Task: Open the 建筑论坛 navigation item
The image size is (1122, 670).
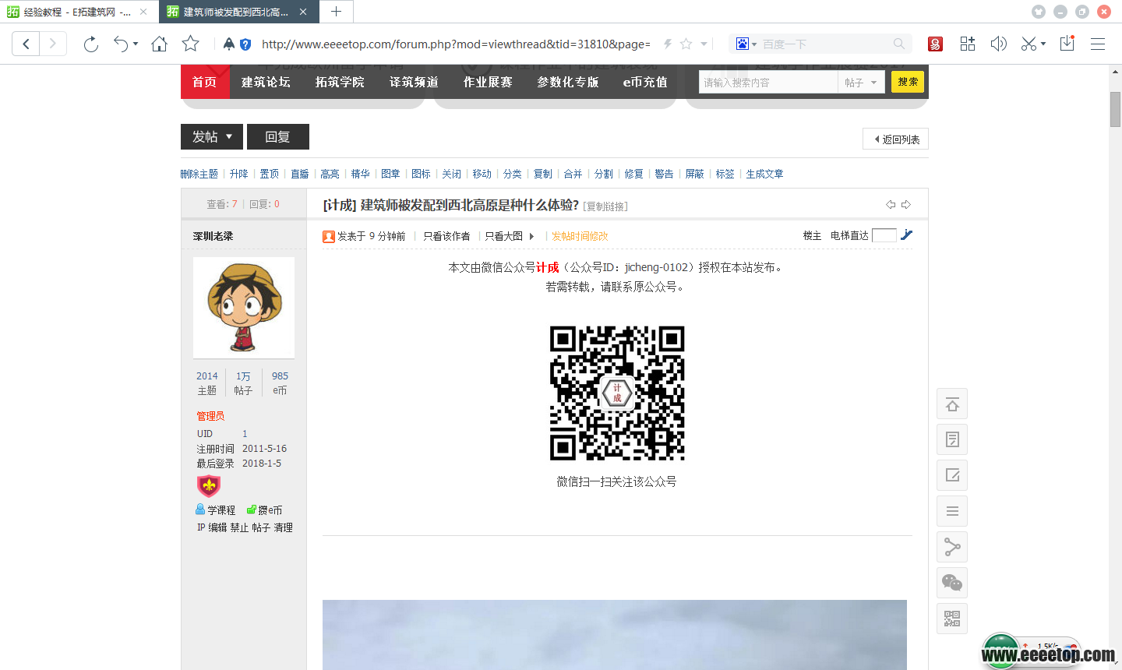Action: [266, 82]
